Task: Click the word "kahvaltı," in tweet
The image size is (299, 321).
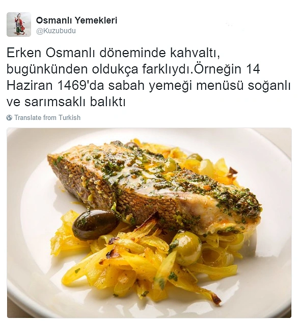Action: [195, 53]
